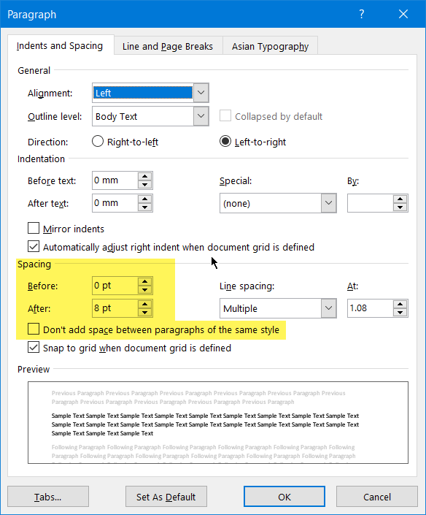Screen dimensions: 426x515
Task: Decrease Spacing Before with down arrow
Action: tap(144, 290)
